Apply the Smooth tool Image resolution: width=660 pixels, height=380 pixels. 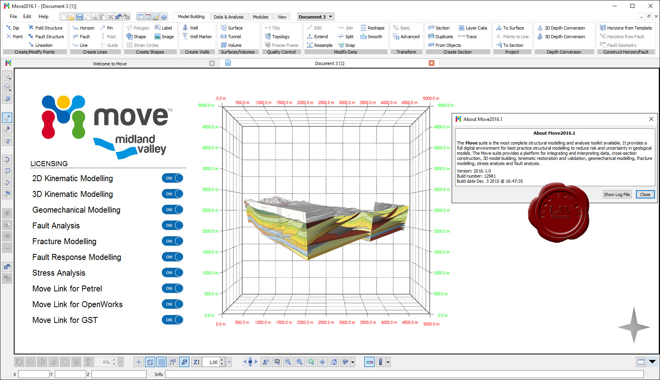(x=371, y=37)
